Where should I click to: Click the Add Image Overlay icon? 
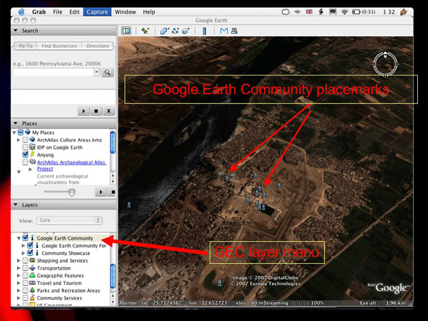click(185, 31)
